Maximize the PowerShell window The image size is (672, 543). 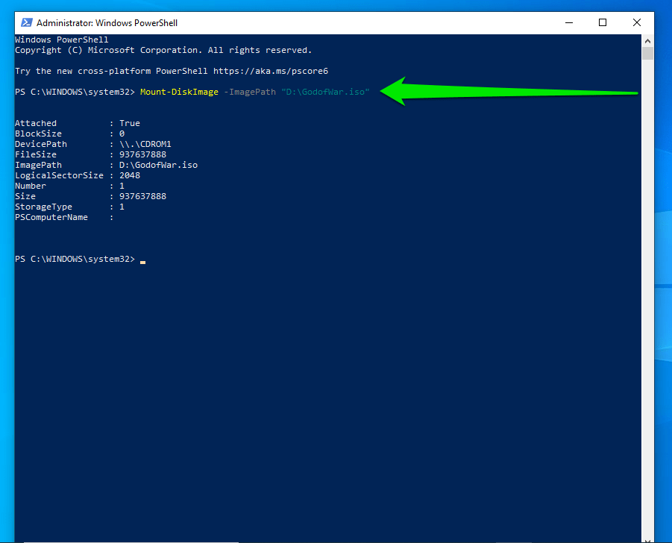pyautogui.click(x=603, y=22)
